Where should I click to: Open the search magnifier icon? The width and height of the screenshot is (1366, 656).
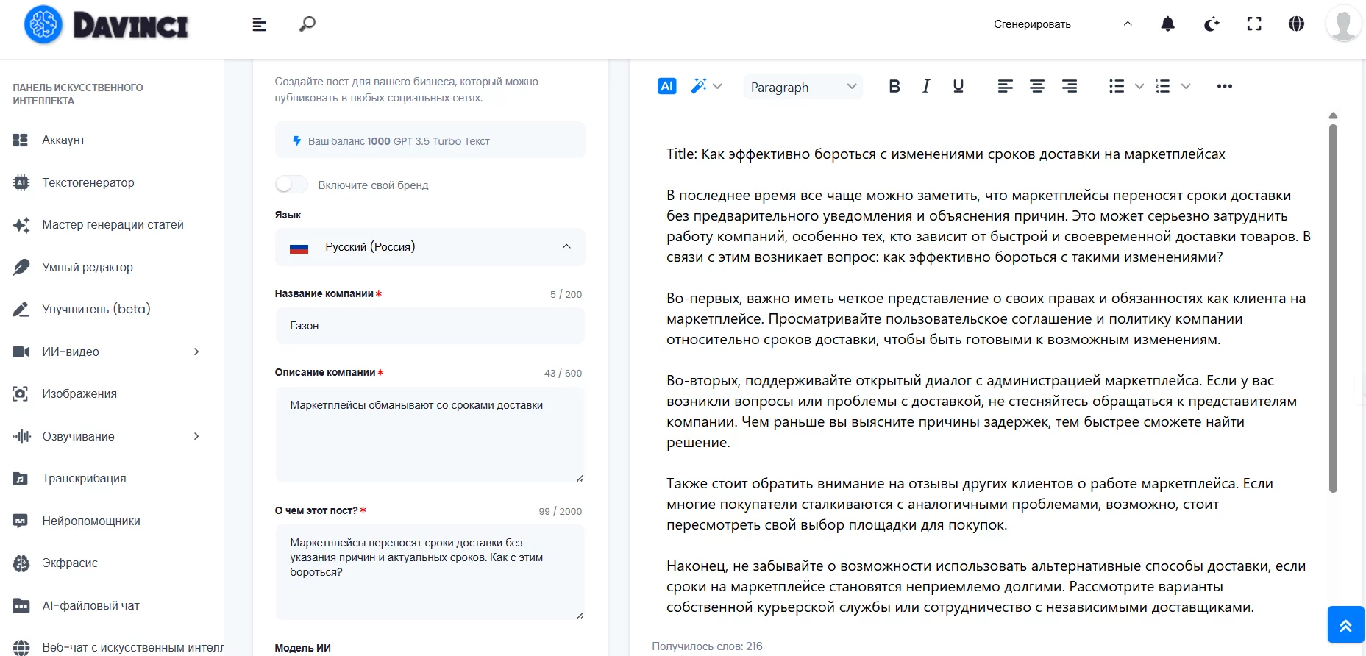[x=307, y=24]
